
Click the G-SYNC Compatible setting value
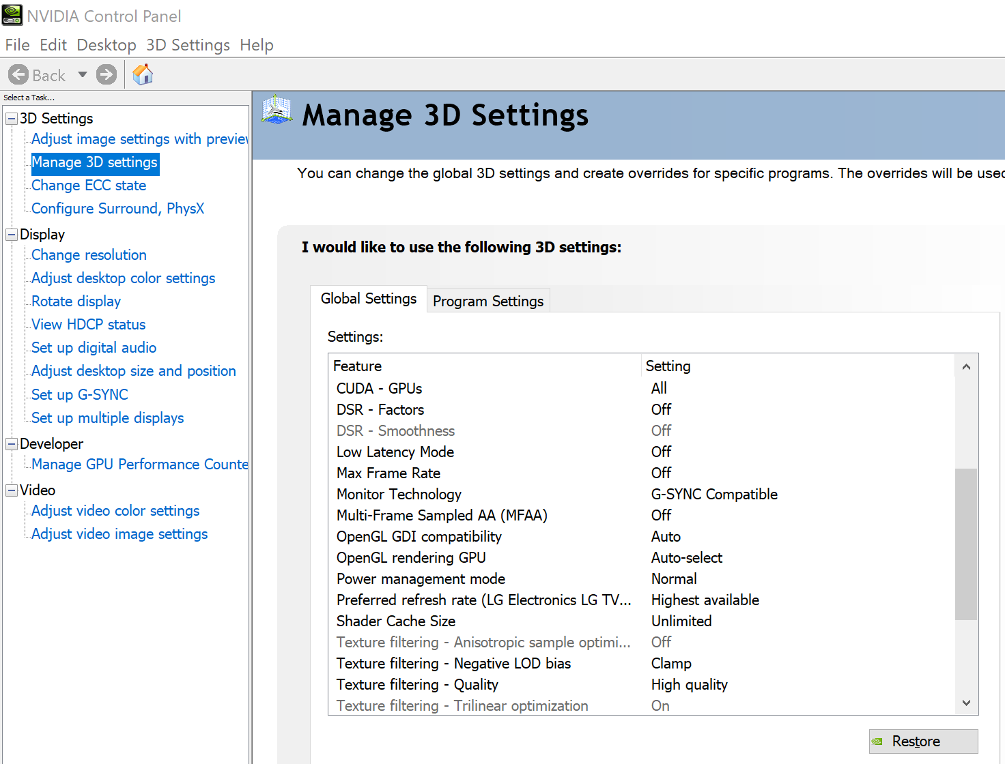[714, 494]
